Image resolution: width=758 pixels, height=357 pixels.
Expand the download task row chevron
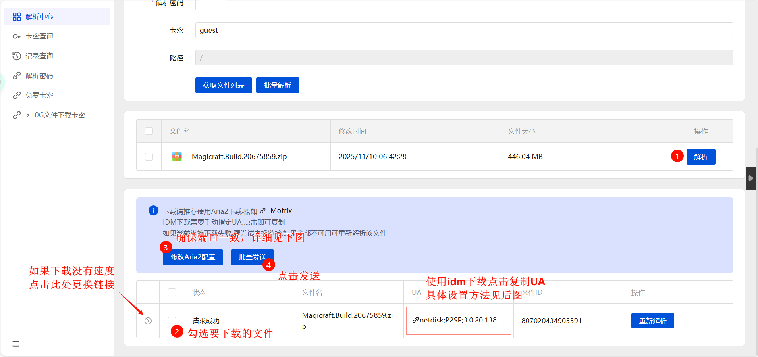point(148,321)
